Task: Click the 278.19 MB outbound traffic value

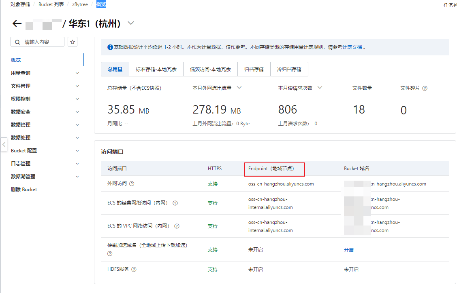Action: click(x=217, y=110)
